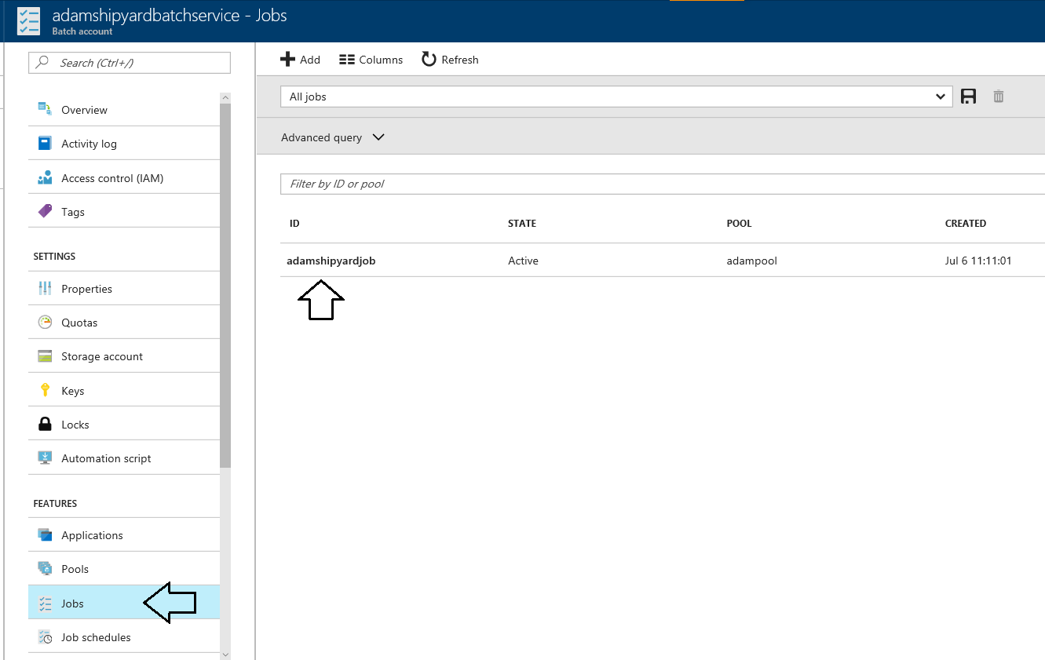Click the Quotas gauge icon

(45, 322)
